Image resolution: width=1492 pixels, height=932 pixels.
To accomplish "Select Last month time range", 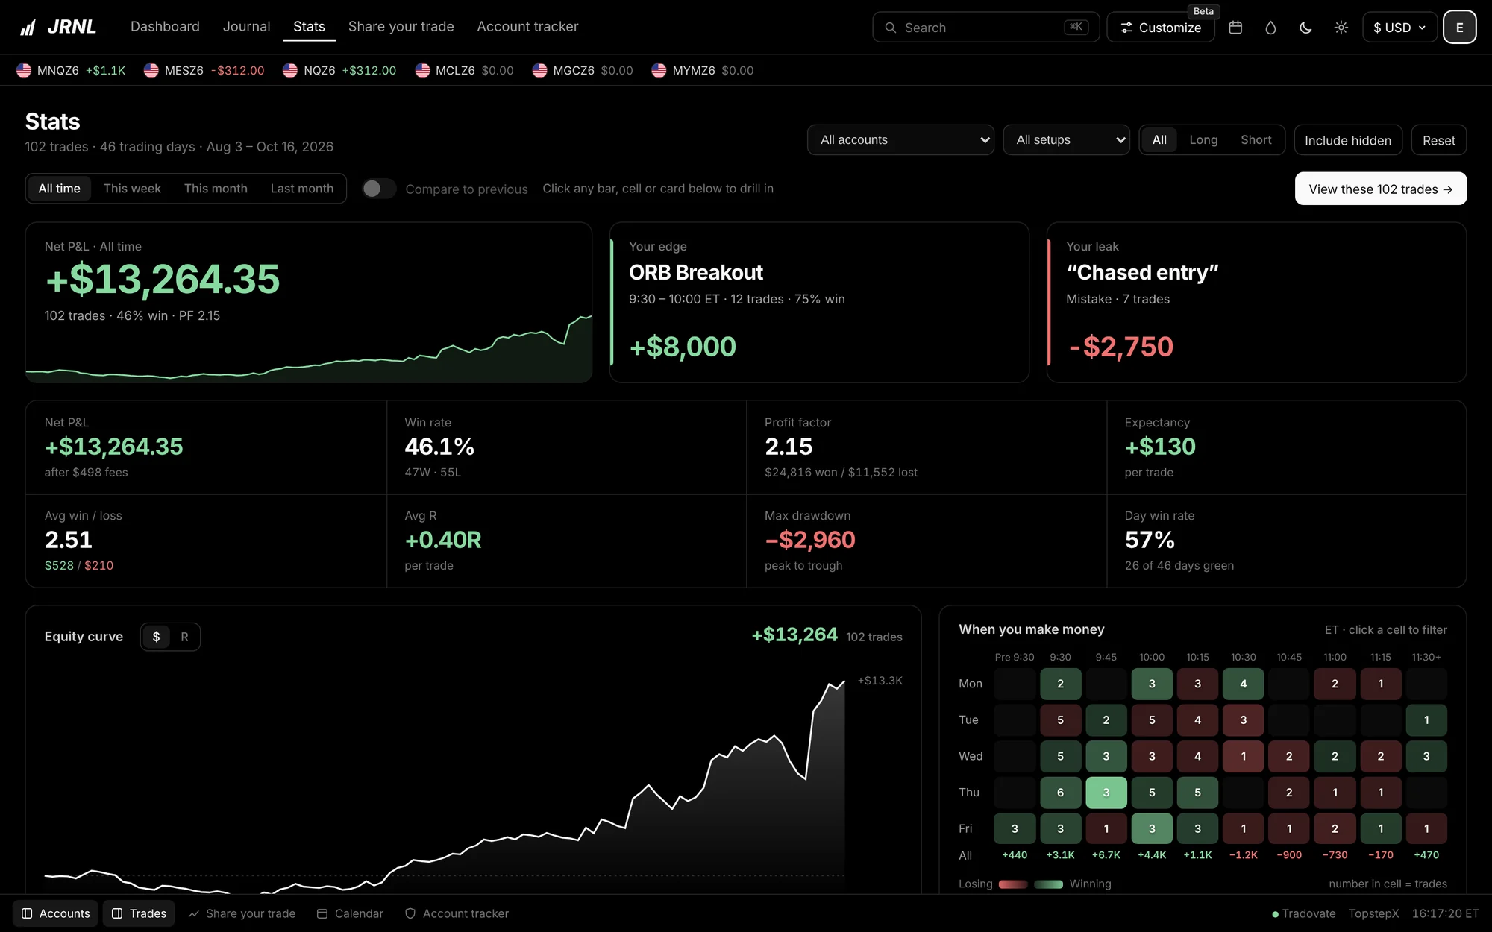I will [x=302, y=189].
